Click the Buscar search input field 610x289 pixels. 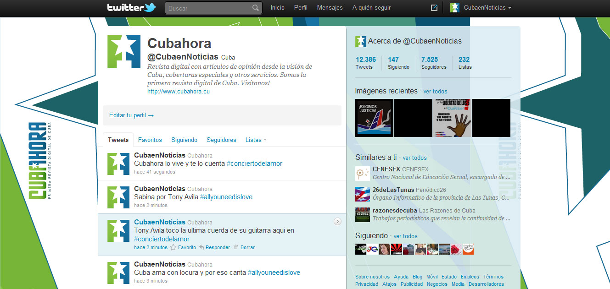pos(209,7)
